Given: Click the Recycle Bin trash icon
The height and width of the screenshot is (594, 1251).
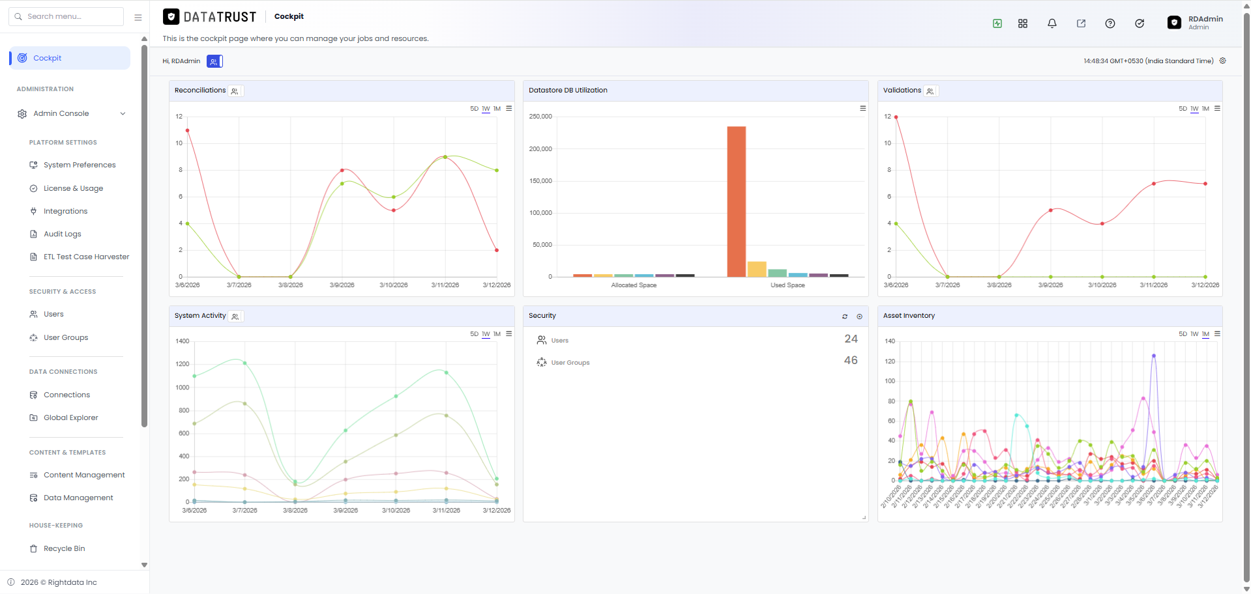Looking at the screenshot, I should click(x=33, y=548).
